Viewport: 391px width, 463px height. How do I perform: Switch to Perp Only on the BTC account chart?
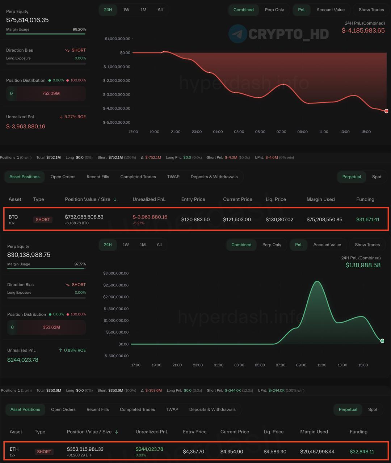tap(274, 10)
